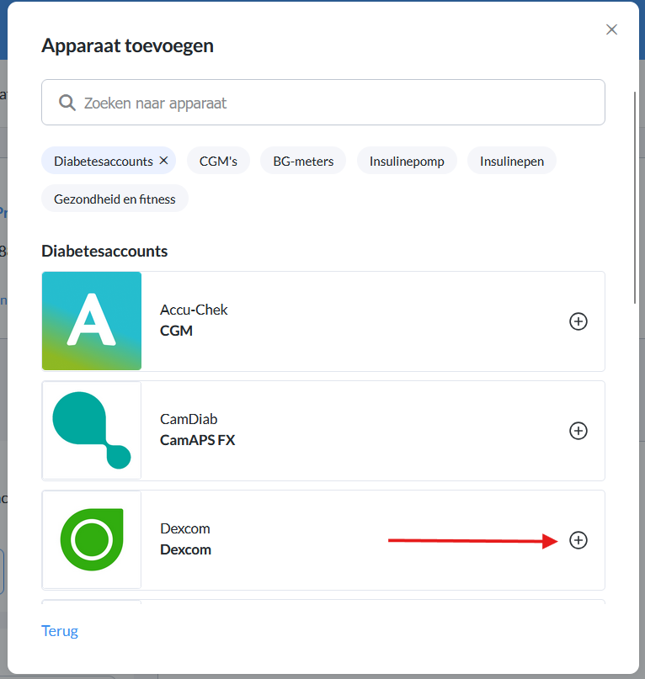Filter devices by BG-meters

pyautogui.click(x=303, y=161)
